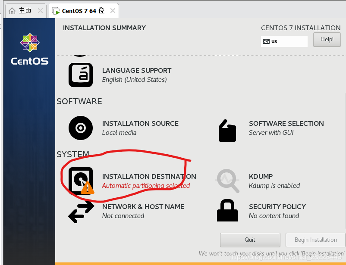Open Network & Host Name arrows icon
The image size is (346, 265).
tap(81, 212)
